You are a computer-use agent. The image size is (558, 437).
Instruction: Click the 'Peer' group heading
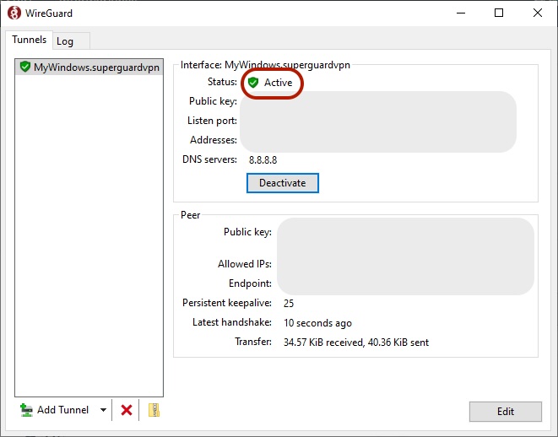pyautogui.click(x=191, y=215)
